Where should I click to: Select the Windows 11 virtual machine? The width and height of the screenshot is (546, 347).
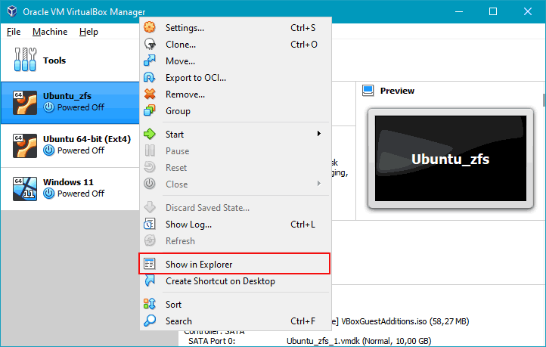(70, 187)
